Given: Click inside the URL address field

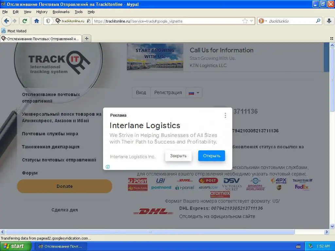Looking at the screenshot, I should (167, 21).
